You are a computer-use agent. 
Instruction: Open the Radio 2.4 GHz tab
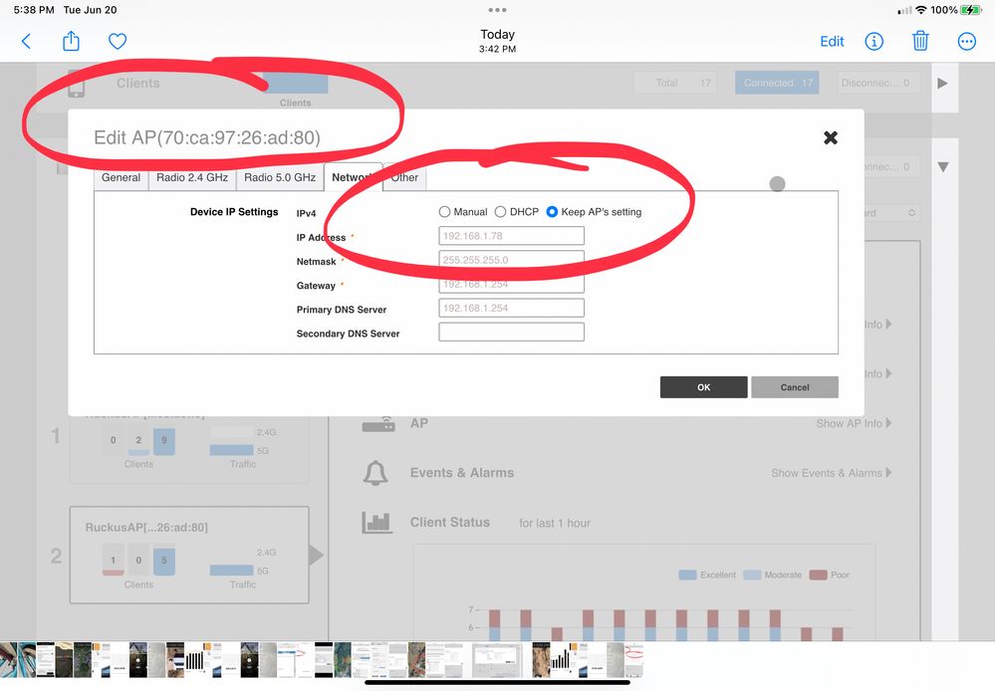(192, 177)
